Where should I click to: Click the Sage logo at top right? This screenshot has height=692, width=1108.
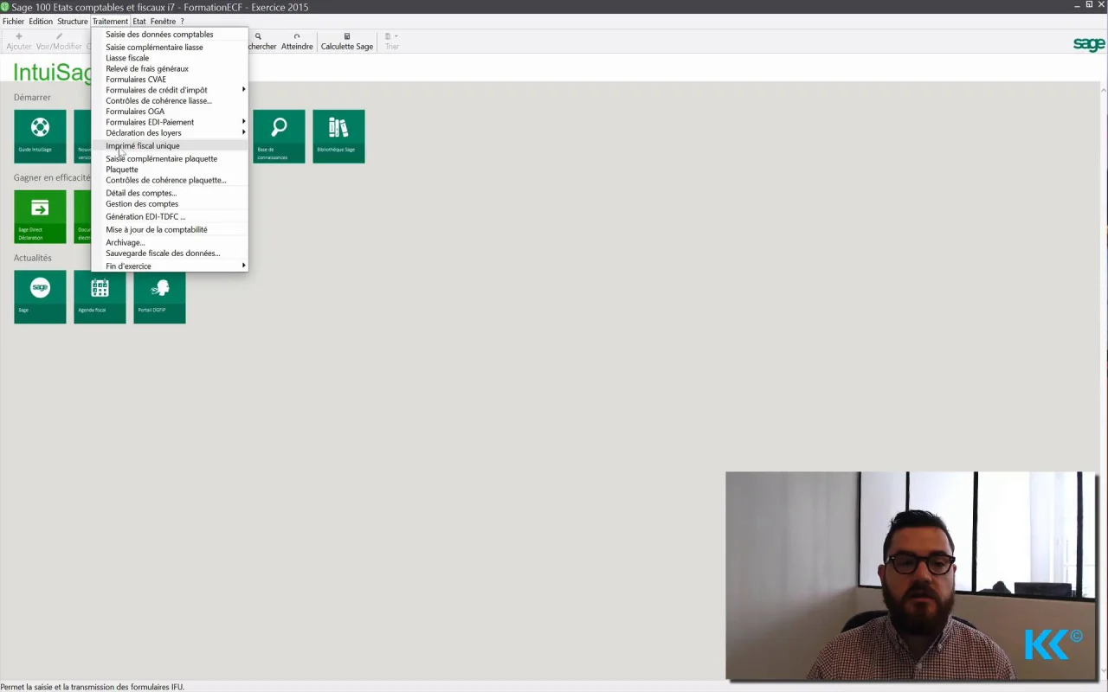pyautogui.click(x=1089, y=44)
